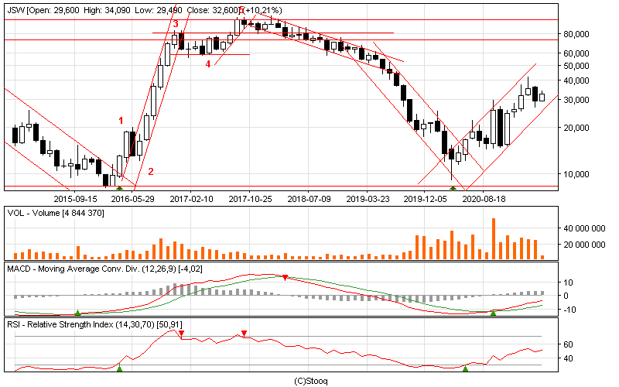Click the MACD axis label 10
619x387 pixels.
tap(568, 283)
